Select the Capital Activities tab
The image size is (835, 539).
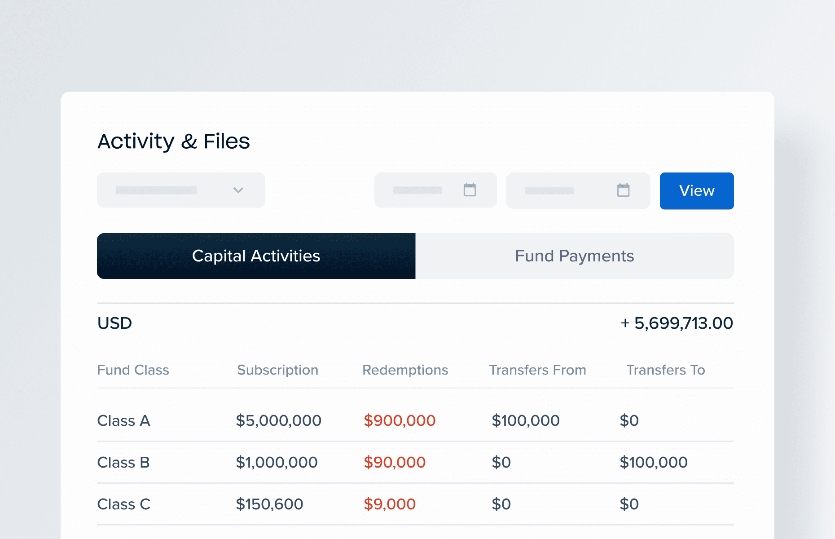point(255,256)
